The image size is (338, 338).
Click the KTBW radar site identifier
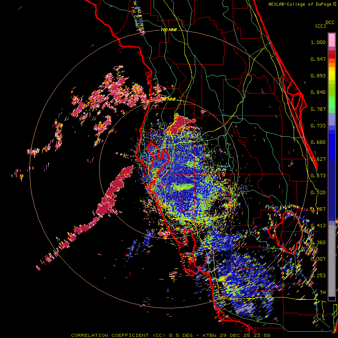(210, 335)
